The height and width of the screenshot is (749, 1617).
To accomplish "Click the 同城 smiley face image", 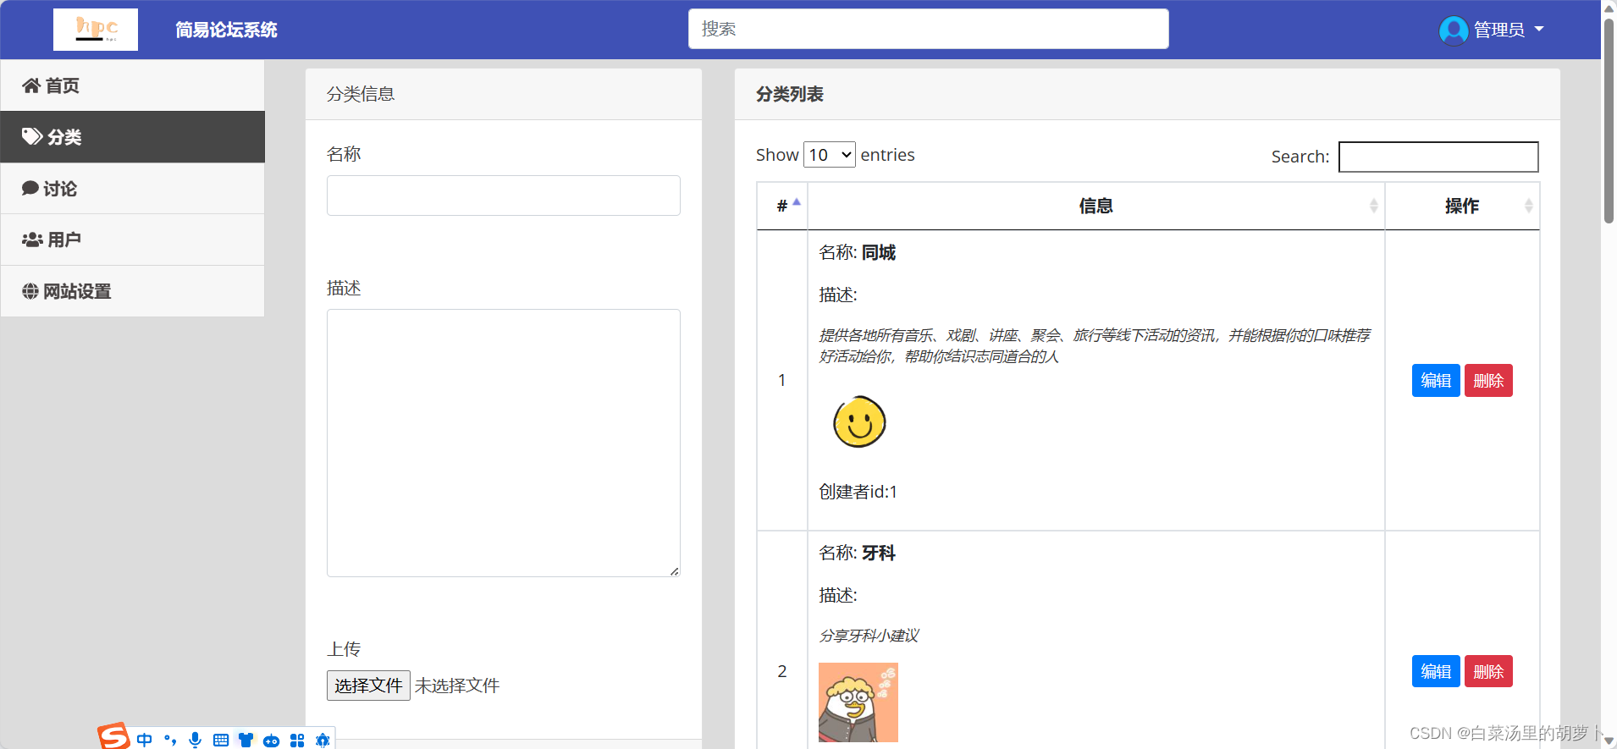I will pyautogui.click(x=859, y=422).
